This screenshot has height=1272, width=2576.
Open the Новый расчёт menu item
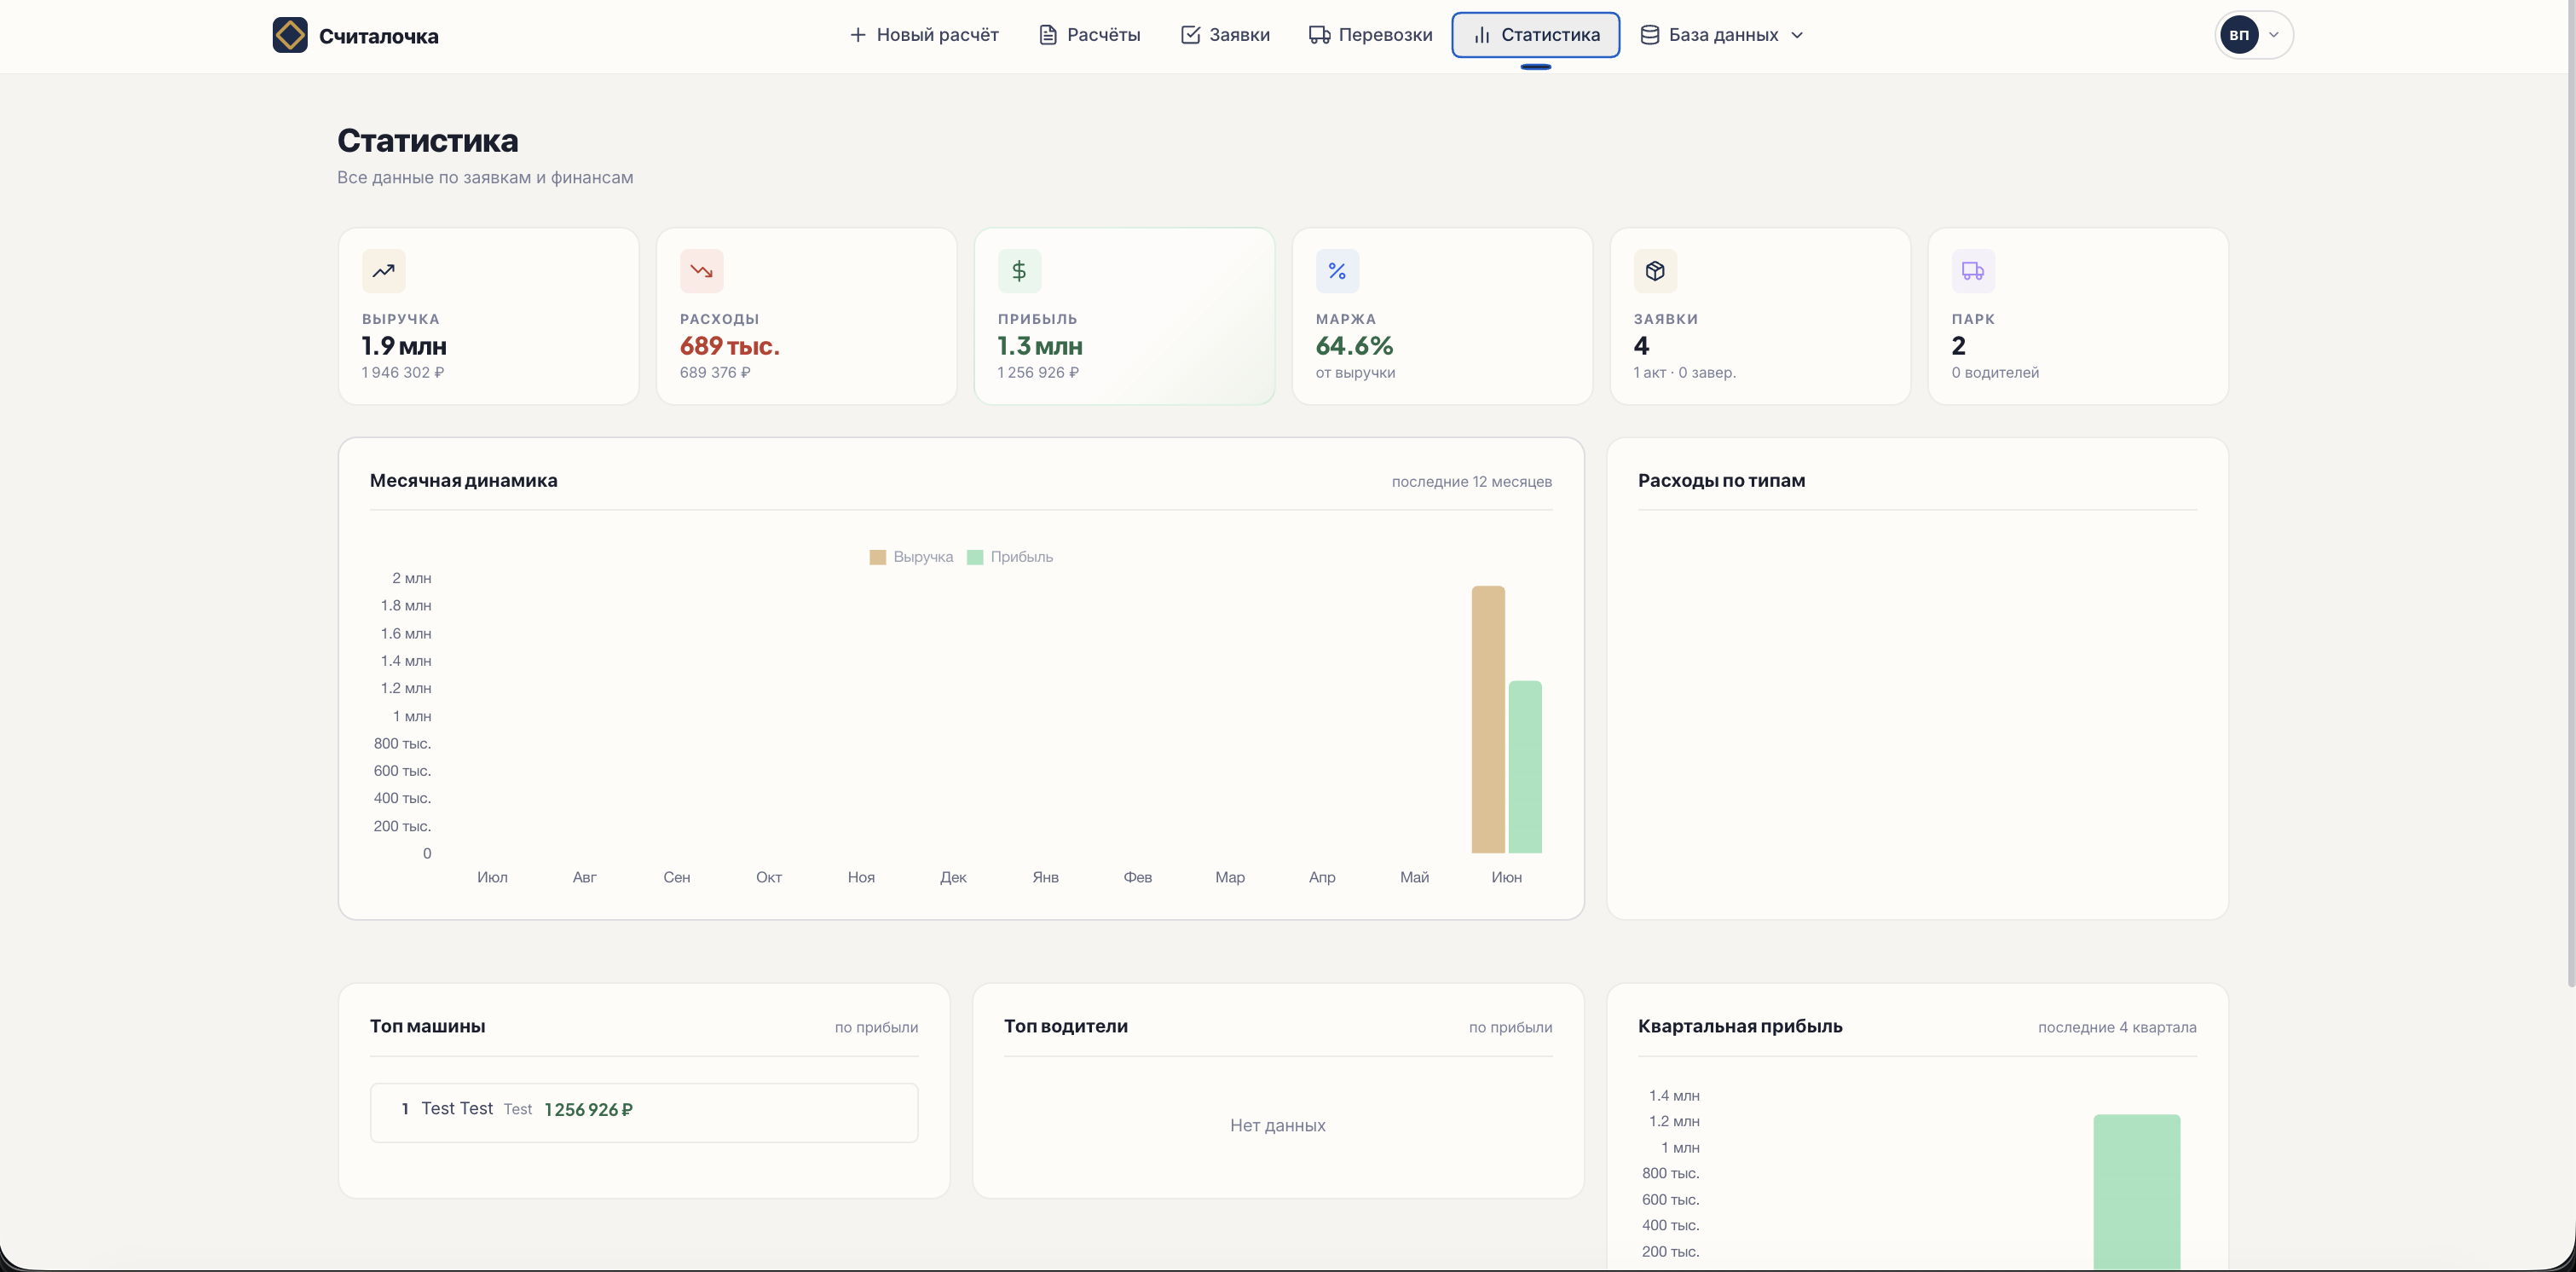point(923,35)
